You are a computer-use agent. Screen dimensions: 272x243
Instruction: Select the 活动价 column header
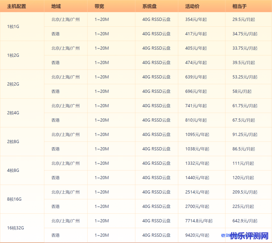(193, 6)
